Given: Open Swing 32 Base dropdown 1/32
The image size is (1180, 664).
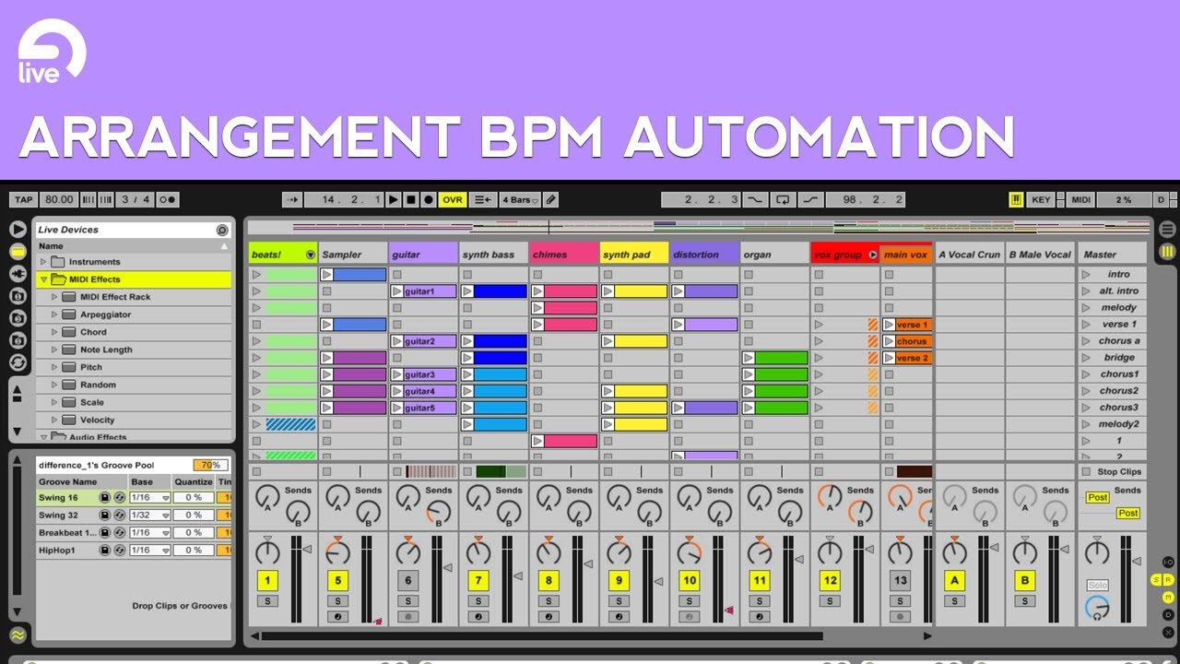Looking at the screenshot, I should (150, 515).
